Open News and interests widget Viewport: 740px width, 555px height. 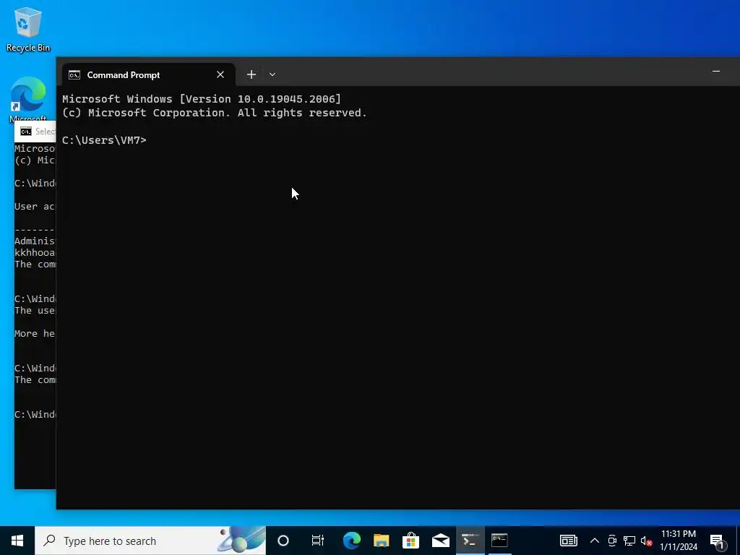tap(569, 541)
